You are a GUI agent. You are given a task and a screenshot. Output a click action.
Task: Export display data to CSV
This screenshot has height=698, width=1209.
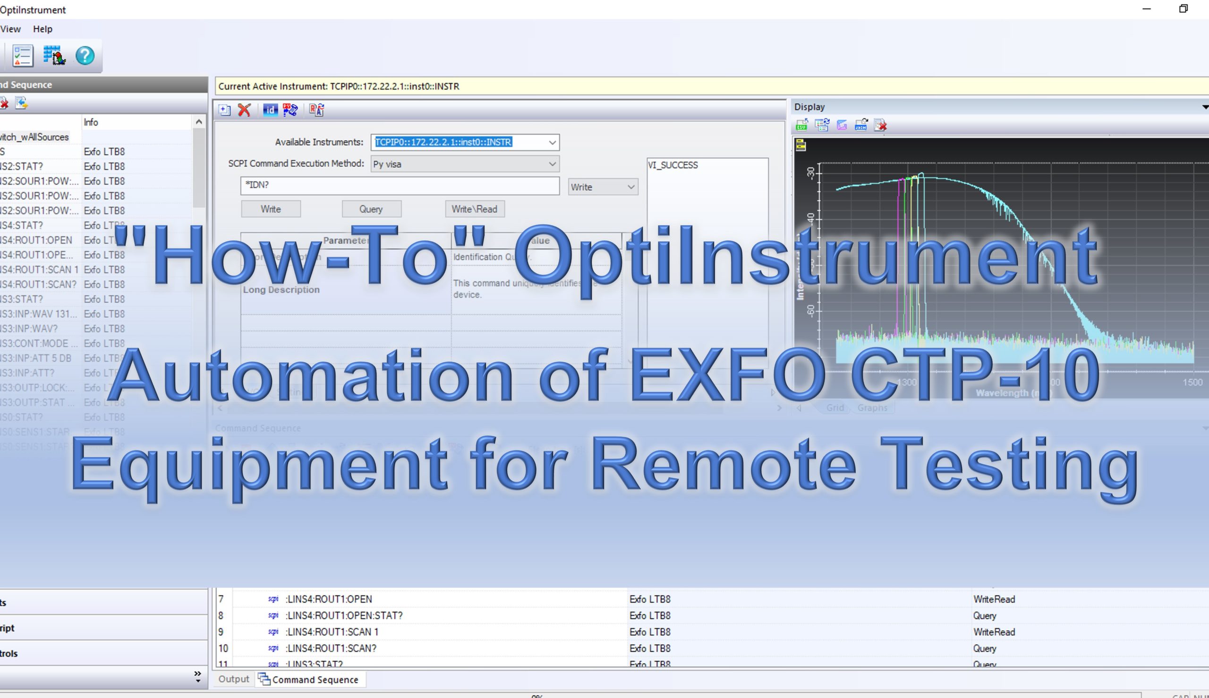pyautogui.click(x=801, y=126)
